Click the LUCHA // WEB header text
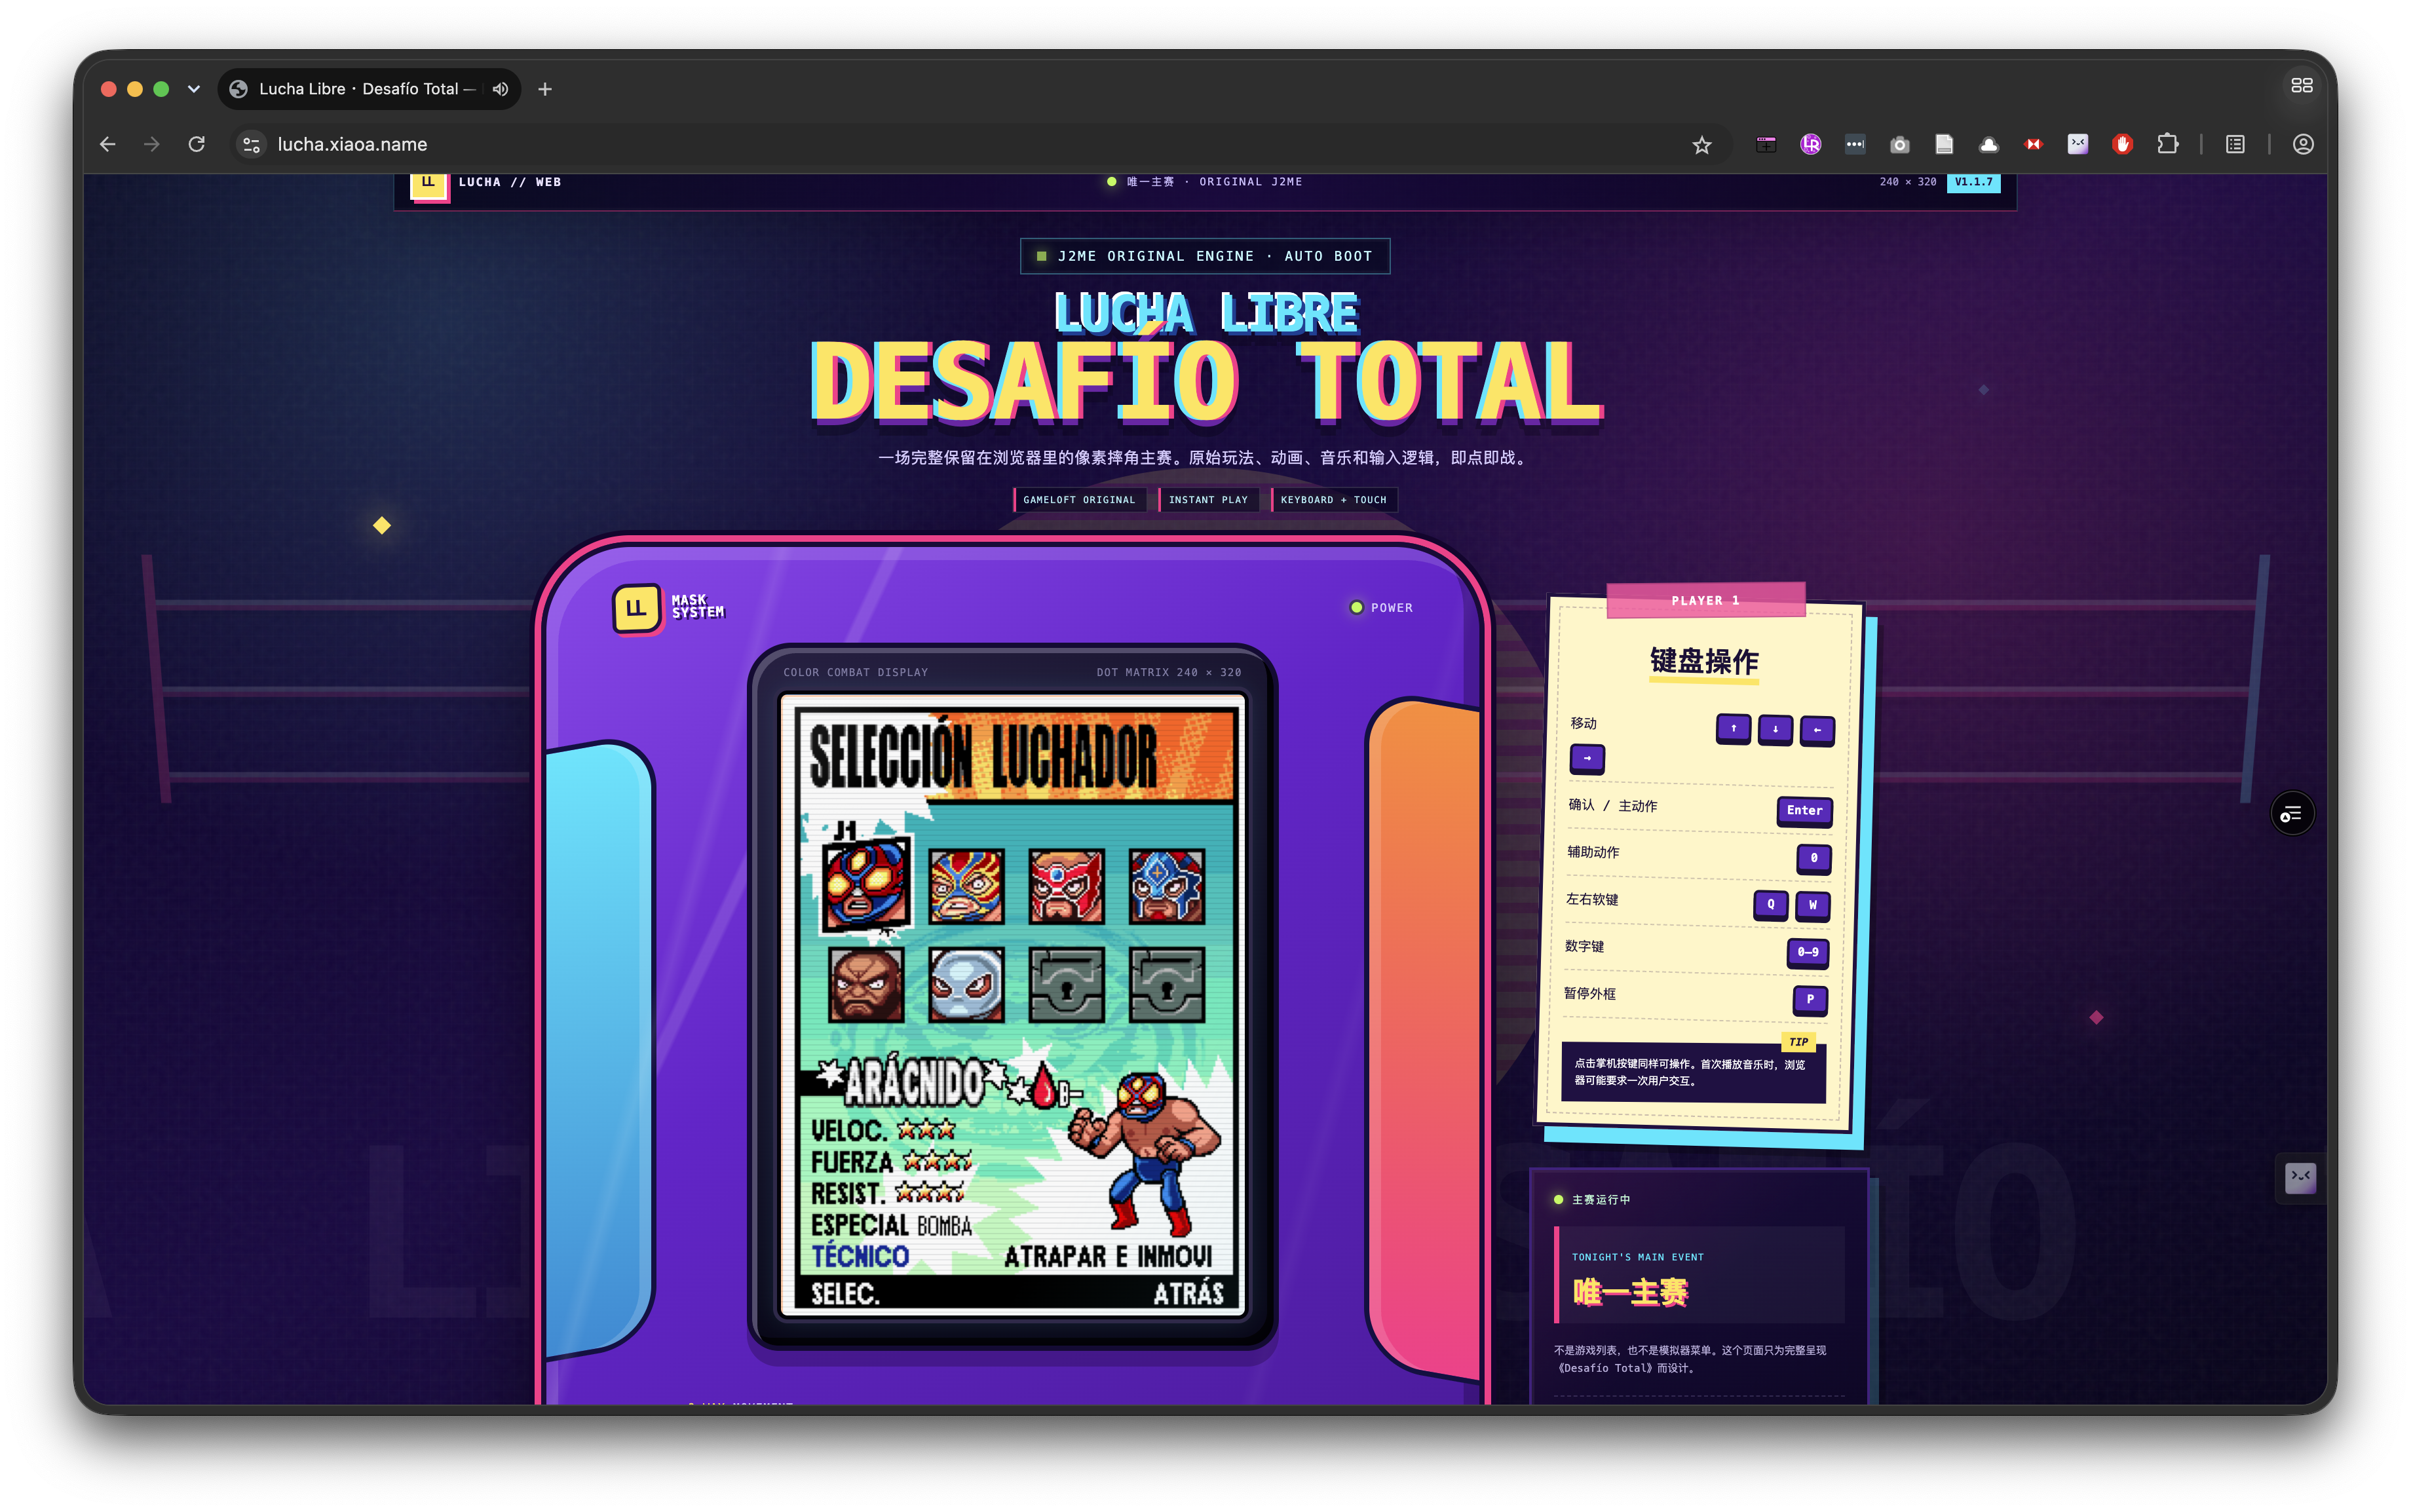 click(510, 182)
